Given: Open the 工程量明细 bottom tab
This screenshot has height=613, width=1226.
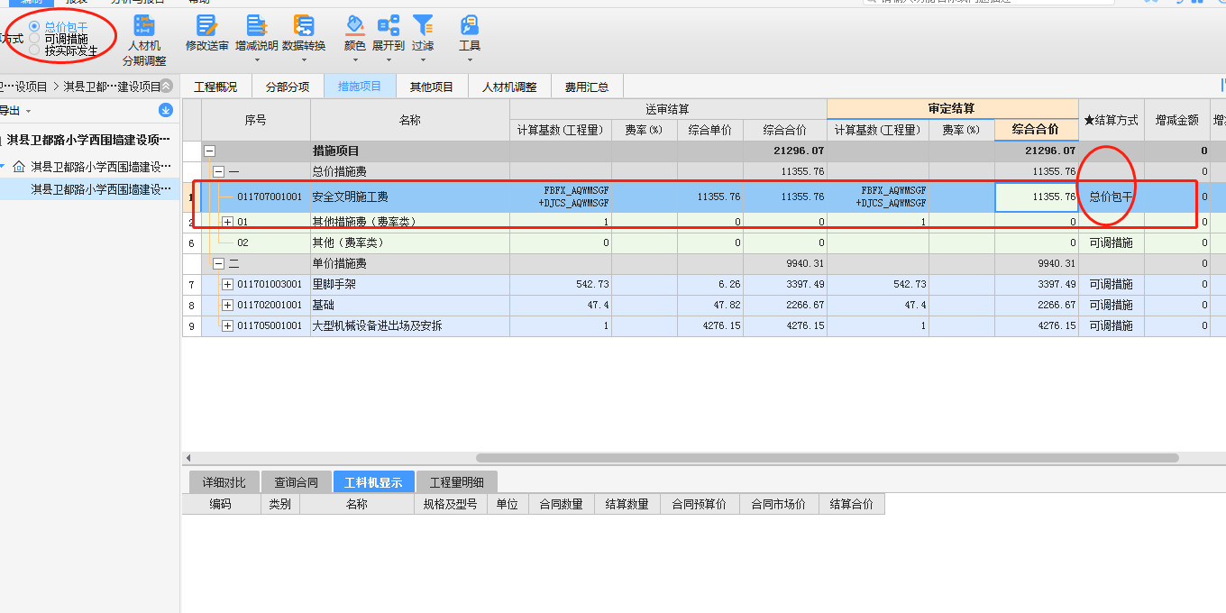Looking at the screenshot, I should (x=456, y=482).
